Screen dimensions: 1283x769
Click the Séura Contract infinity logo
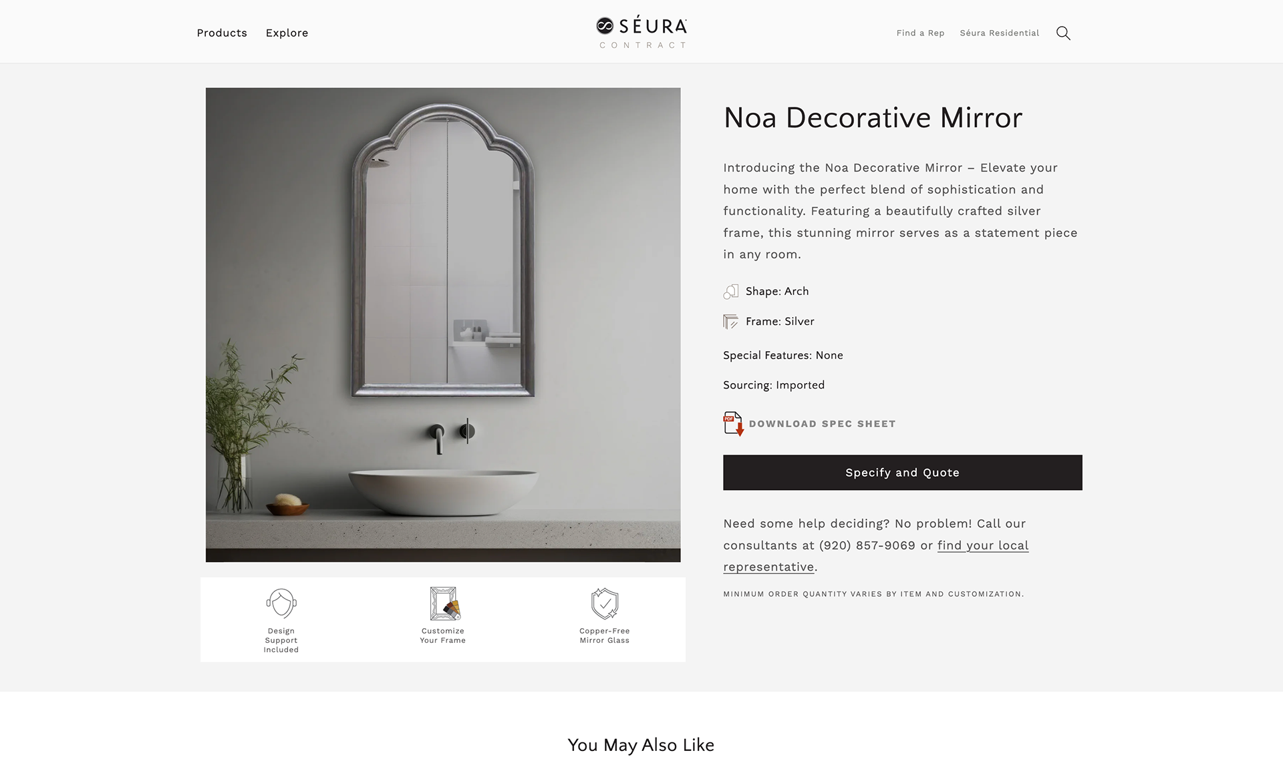coord(641,32)
